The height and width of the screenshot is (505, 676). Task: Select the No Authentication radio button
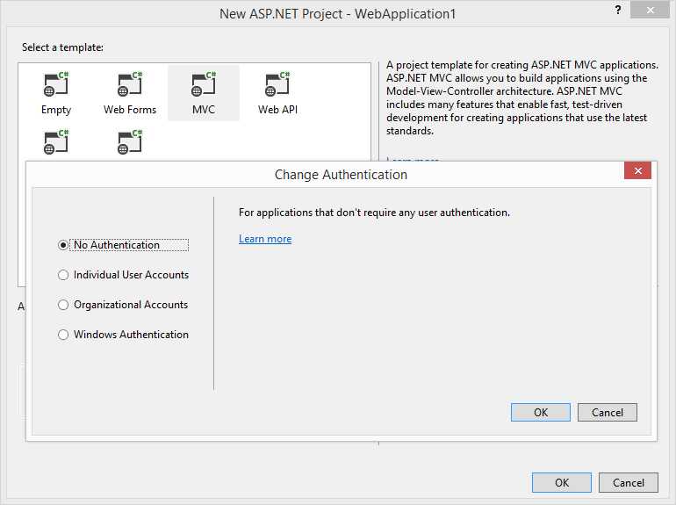tap(63, 245)
